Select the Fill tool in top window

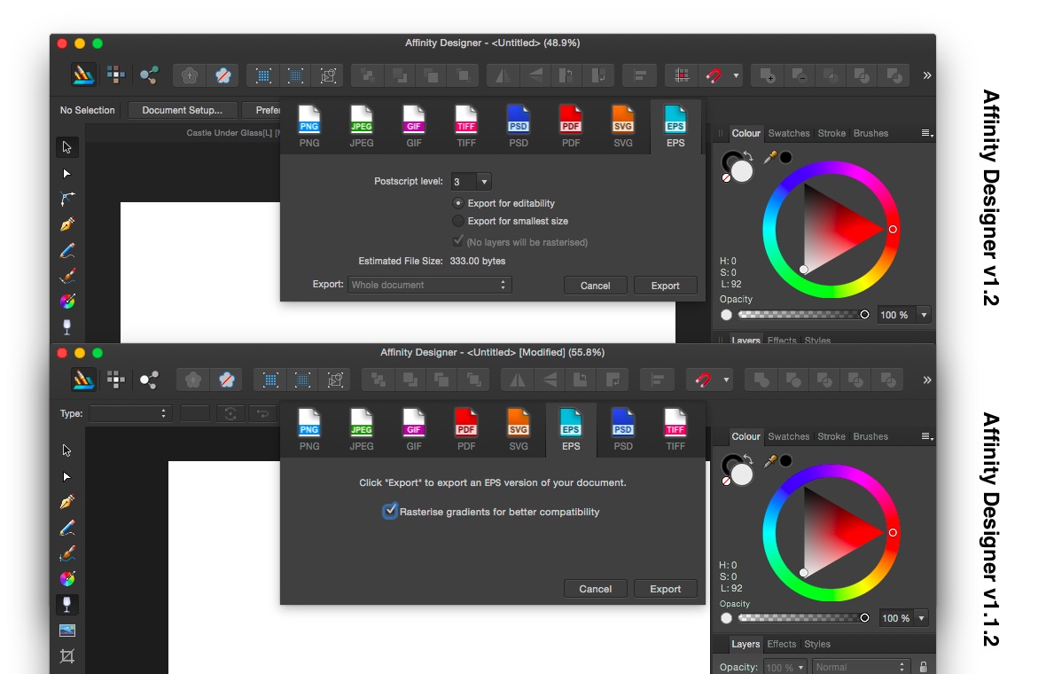[66, 301]
